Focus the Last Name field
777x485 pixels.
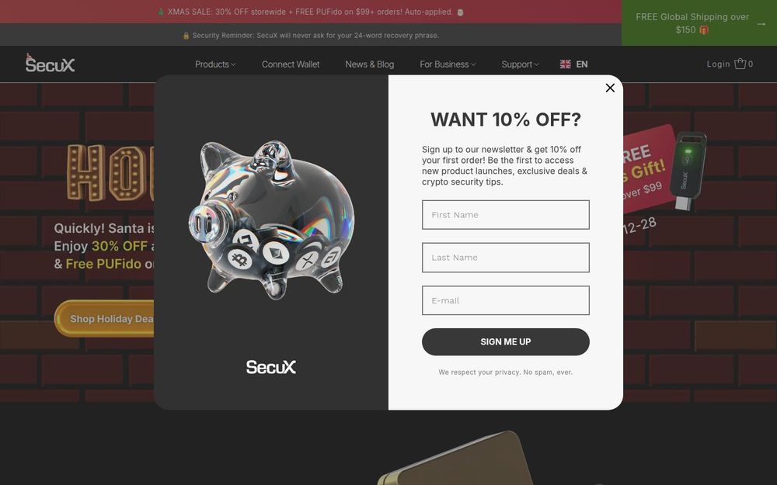(x=506, y=258)
